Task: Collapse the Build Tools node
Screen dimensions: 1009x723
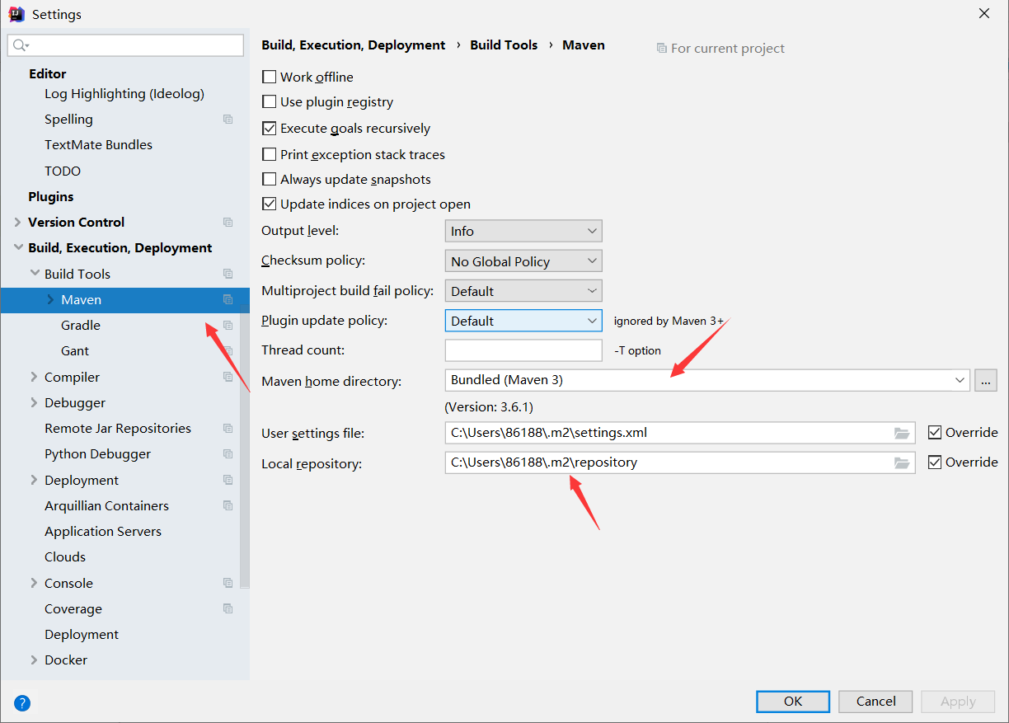Action: tap(35, 274)
